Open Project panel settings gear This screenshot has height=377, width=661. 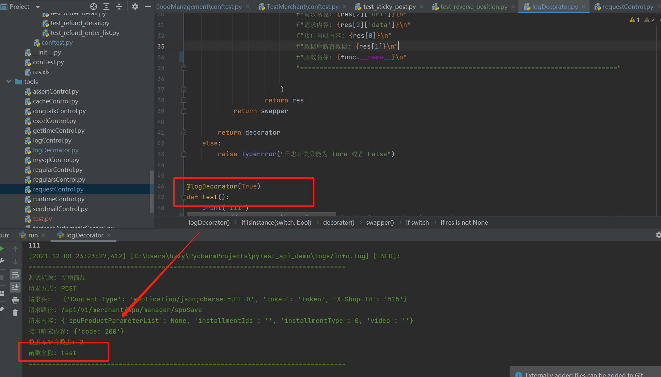(x=135, y=7)
